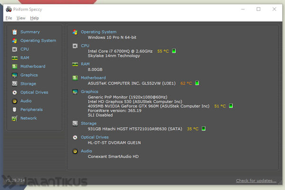
Task: Click the 62 °C motherboard temperature value
Action: tap(186, 83)
